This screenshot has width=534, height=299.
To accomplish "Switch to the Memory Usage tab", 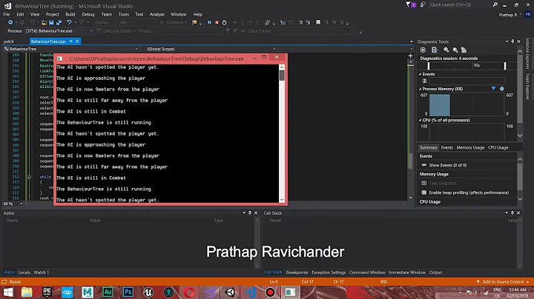I will click(x=470, y=147).
